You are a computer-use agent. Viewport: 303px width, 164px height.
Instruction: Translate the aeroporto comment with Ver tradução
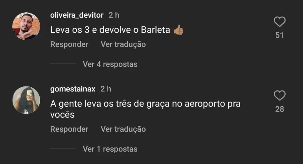123,129
